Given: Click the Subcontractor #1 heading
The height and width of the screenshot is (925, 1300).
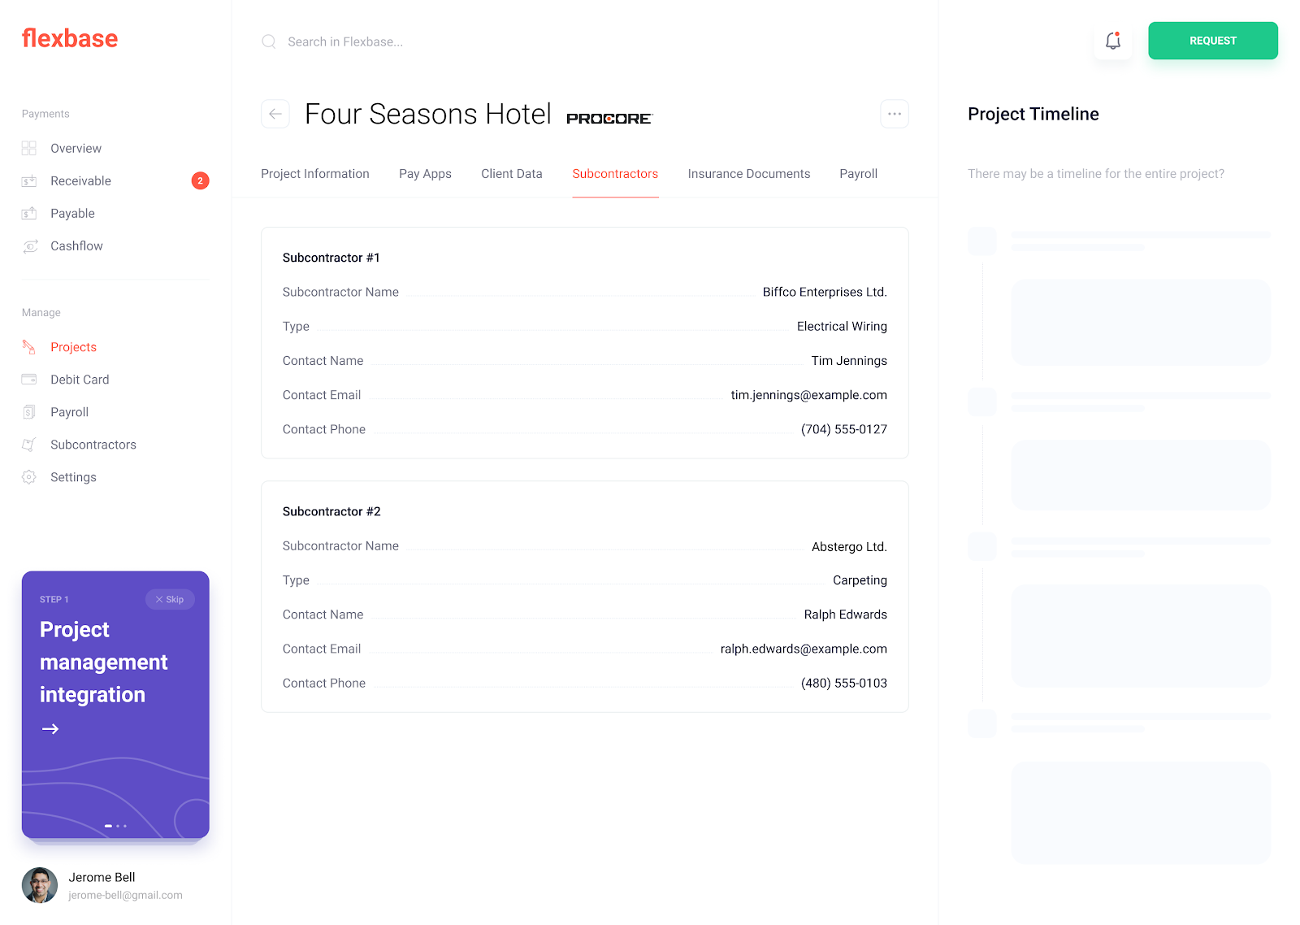Looking at the screenshot, I should click(331, 258).
